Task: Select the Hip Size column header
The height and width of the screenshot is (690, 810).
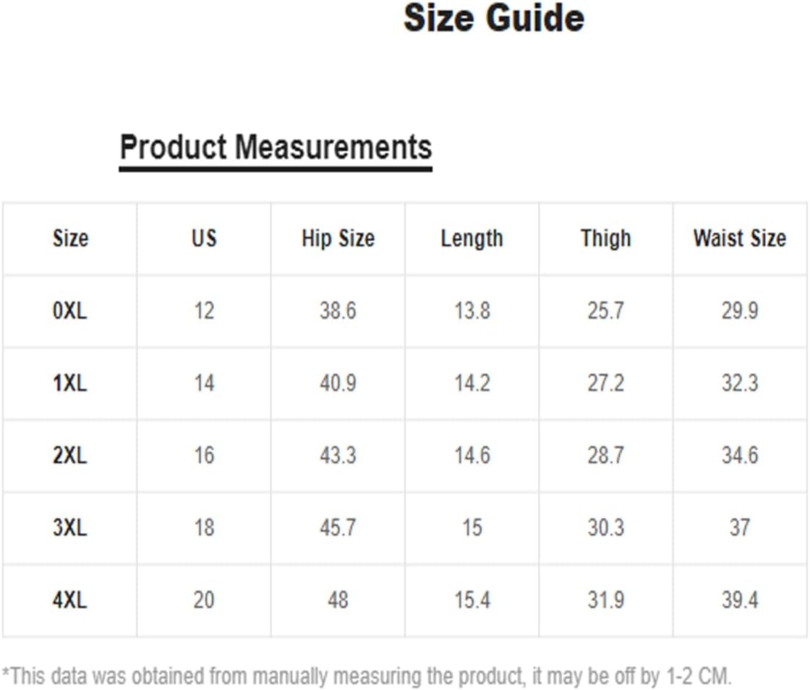Action: click(338, 239)
